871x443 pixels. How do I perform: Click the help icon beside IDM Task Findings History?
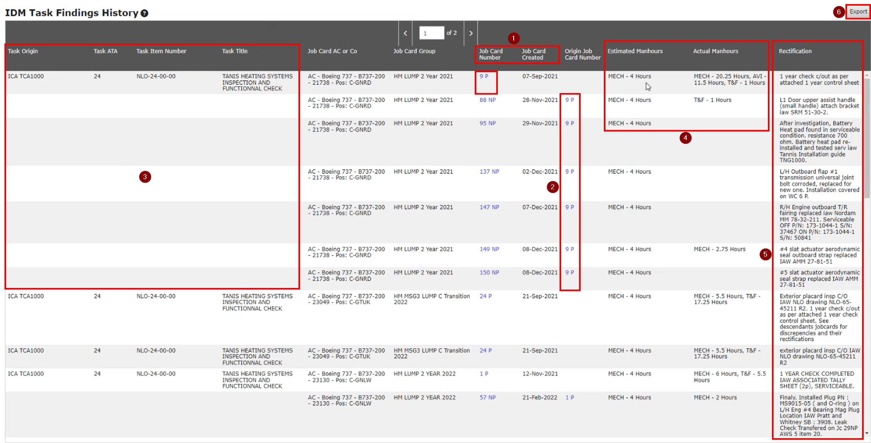pos(145,13)
